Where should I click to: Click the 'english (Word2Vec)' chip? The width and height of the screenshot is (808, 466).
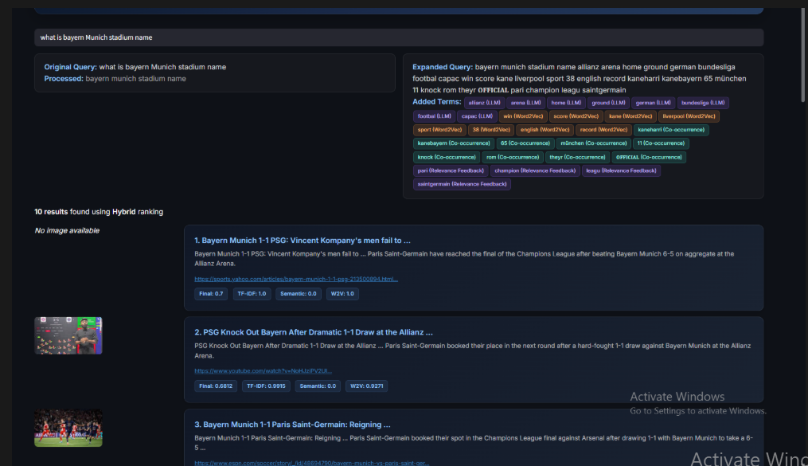tap(545, 129)
